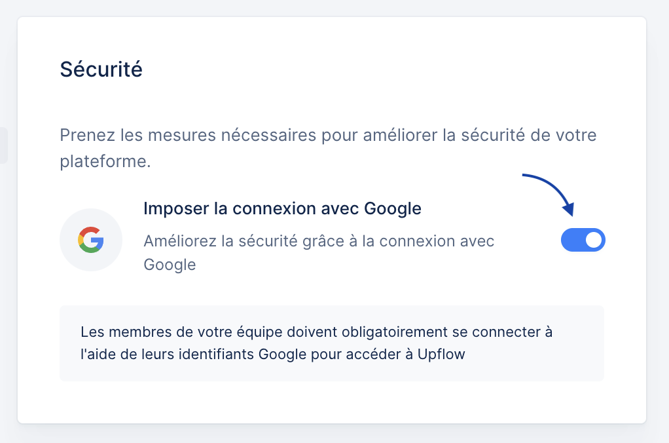Click the Améliorez la sécurité description text
The image size is (669, 443).
tap(319, 253)
